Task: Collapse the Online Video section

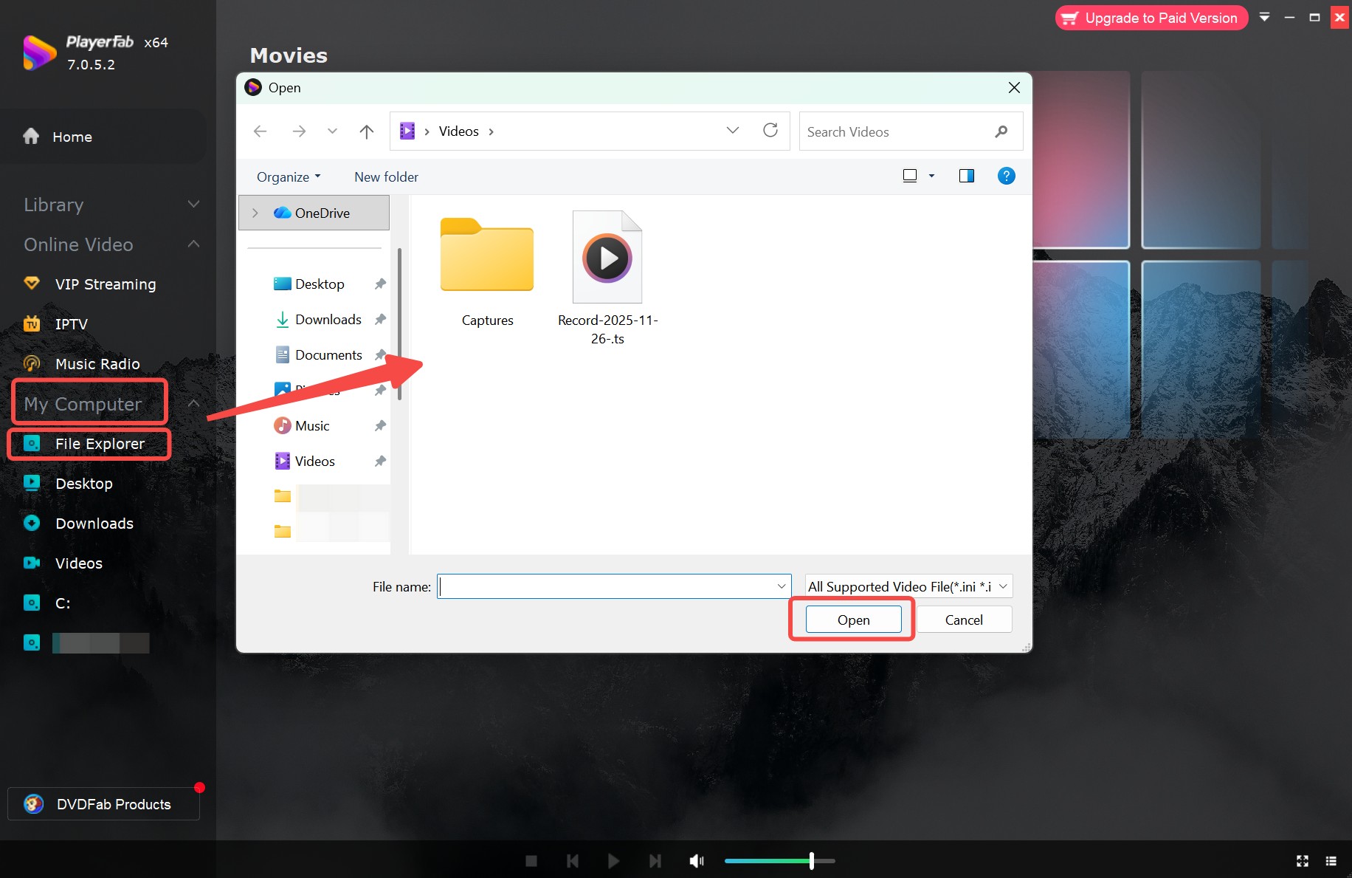Action: point(193,244)
